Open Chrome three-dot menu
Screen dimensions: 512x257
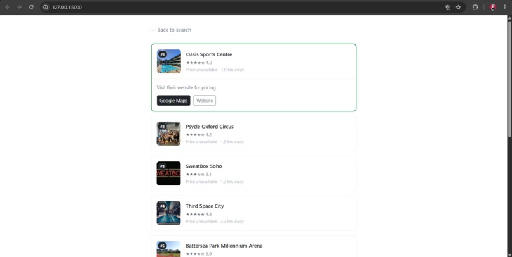click(x=505, y=7)
